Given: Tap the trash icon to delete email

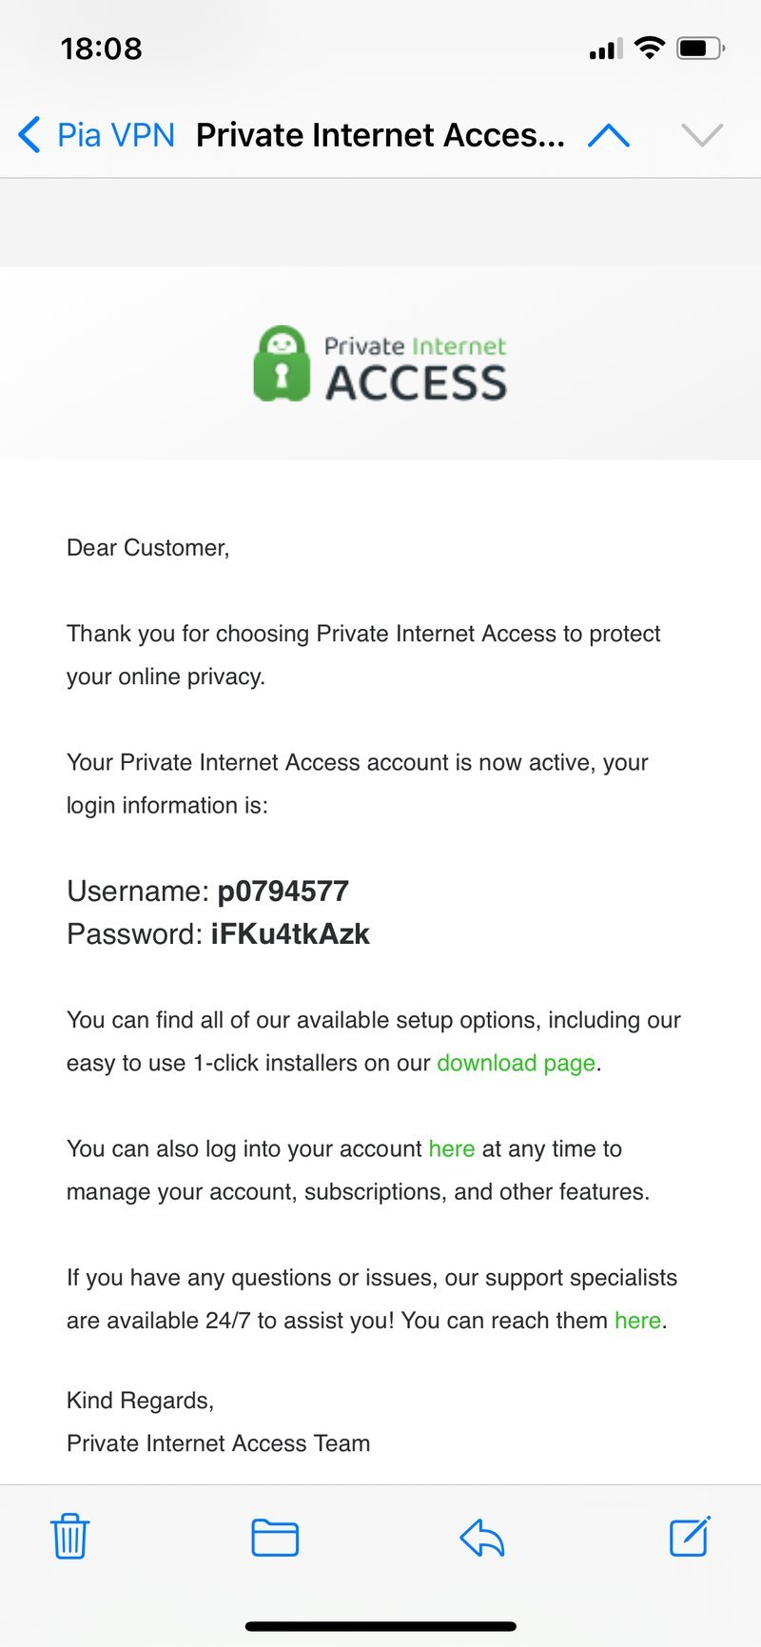Looking at the screenshot, I should coord(69,1538).
